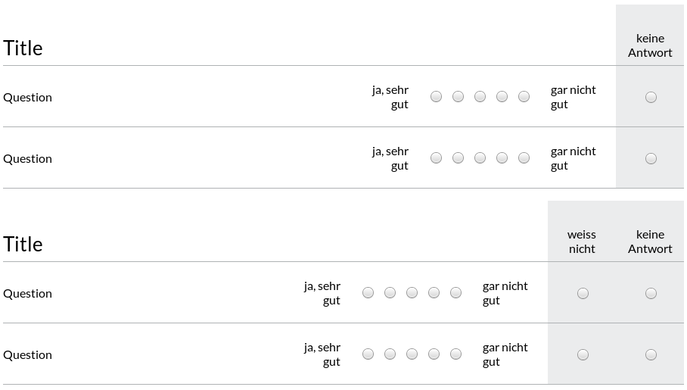Select fourth scale radio from 'ja, sehr gut', last lower question
This screenshot has height=390, width=687.
(x=434, y=354)
